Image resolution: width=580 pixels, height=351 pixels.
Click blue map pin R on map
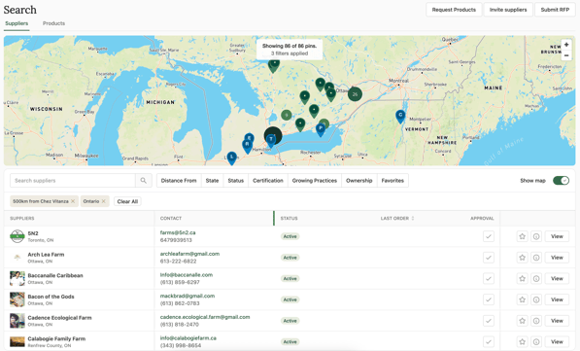[x=247, y=145]
